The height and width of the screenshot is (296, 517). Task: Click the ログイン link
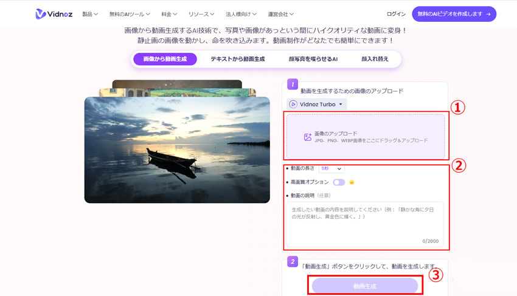coord(396,14)
